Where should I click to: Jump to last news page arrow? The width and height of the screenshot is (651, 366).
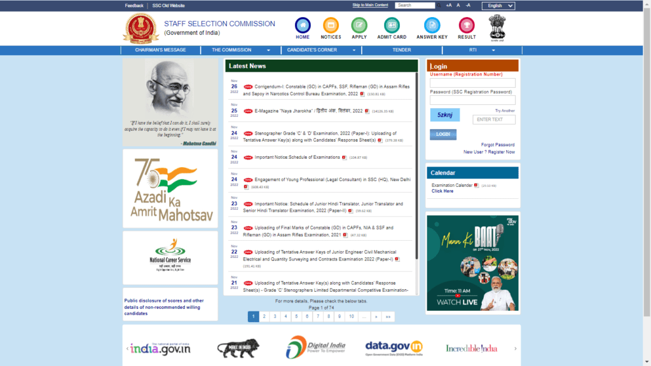point(388,316)
